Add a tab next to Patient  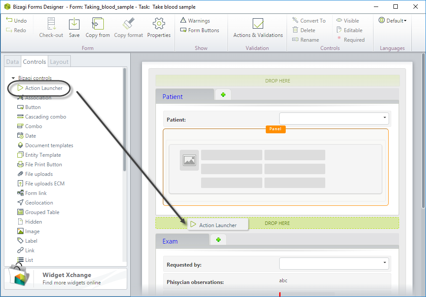(x=223, y=95)
